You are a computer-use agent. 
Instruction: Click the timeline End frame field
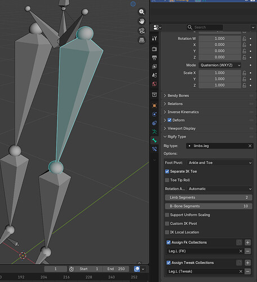(116, 269)
